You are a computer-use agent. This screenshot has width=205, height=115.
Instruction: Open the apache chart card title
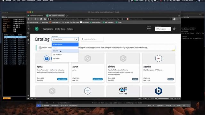point(147,67)
